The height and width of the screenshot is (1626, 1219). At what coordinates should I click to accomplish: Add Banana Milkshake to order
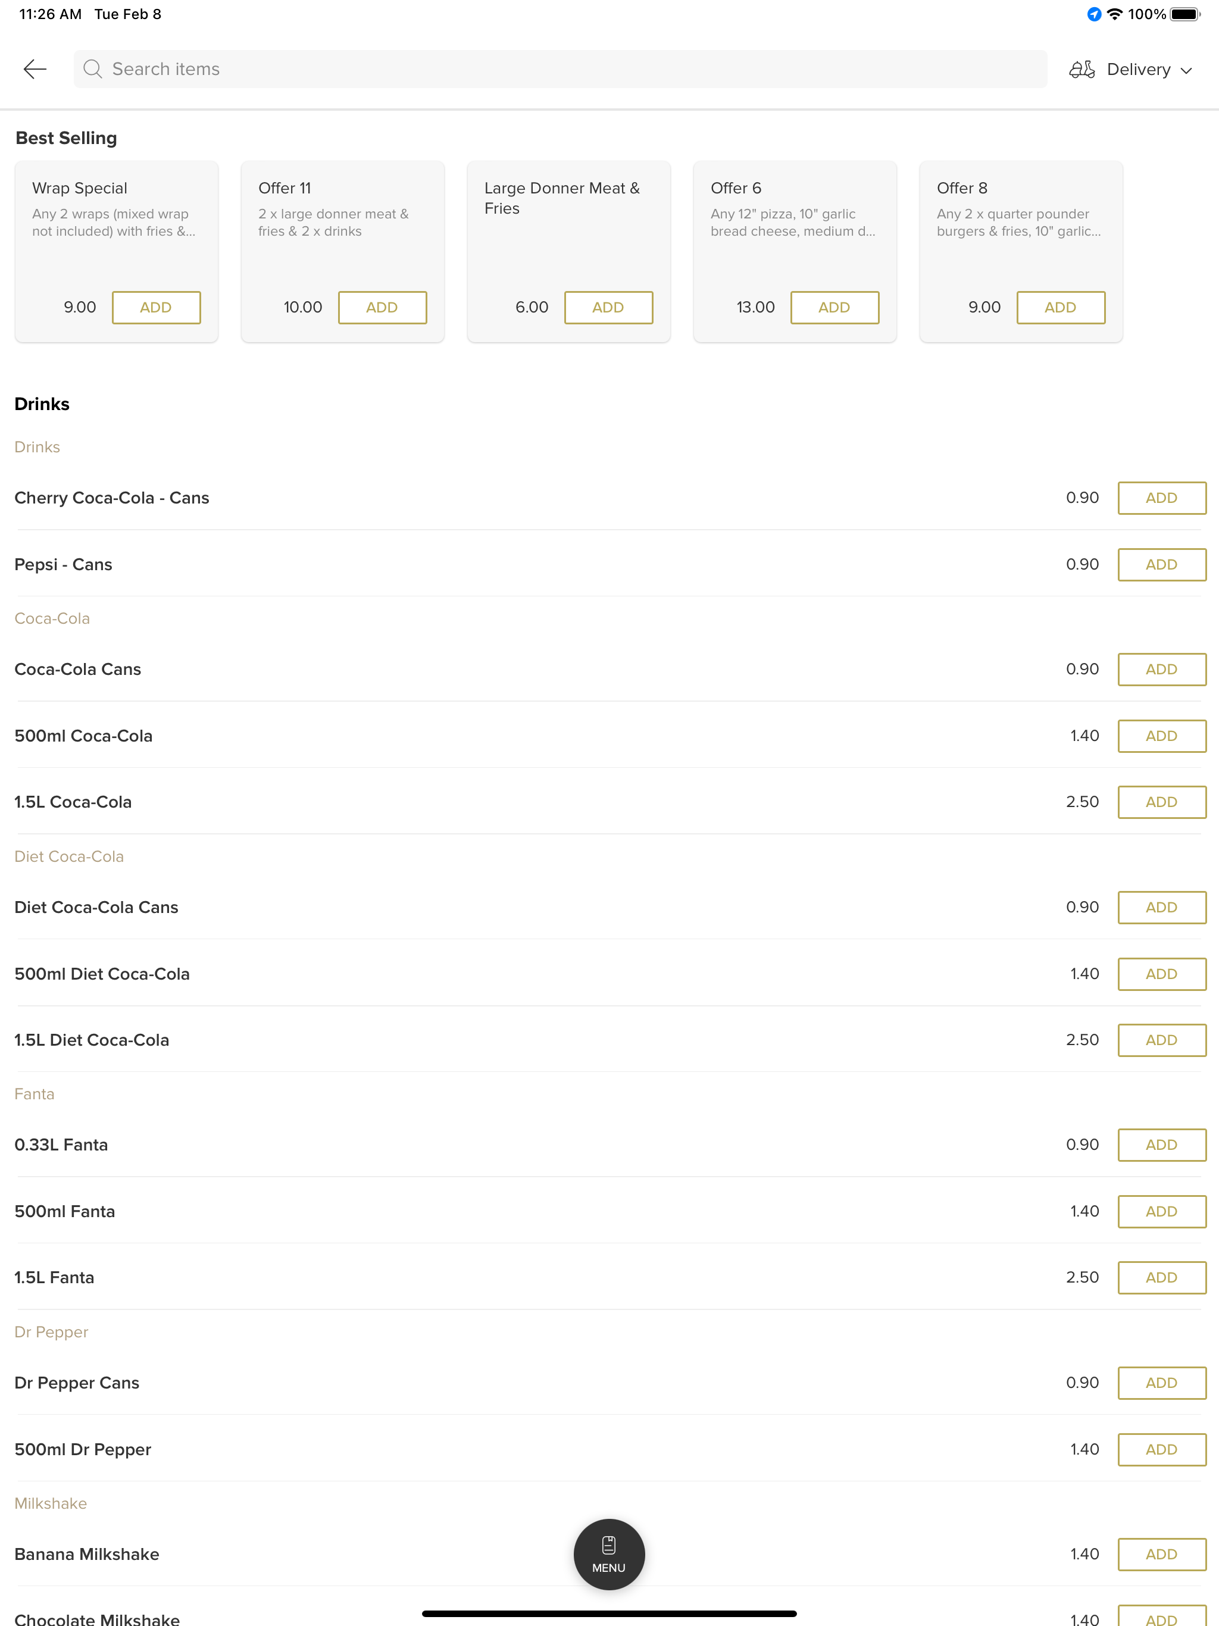tap(1162, 1554)
